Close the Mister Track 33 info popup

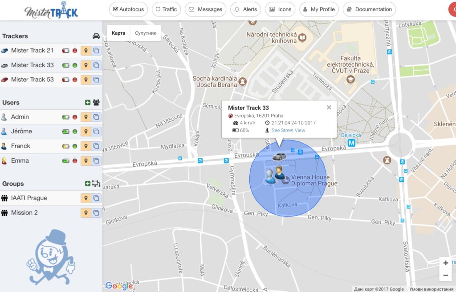coord(329,108)
